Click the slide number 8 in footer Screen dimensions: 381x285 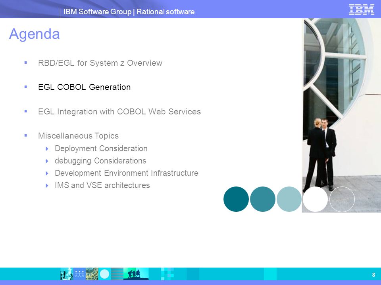click(373, 275)
